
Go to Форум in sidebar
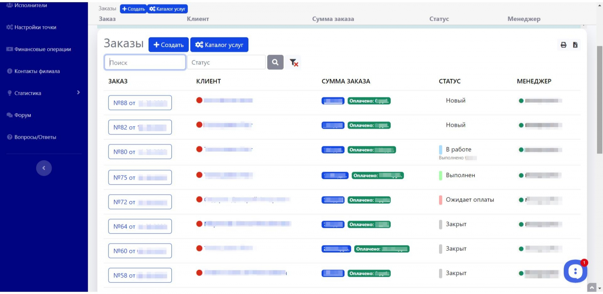click(x=23, y=115)
